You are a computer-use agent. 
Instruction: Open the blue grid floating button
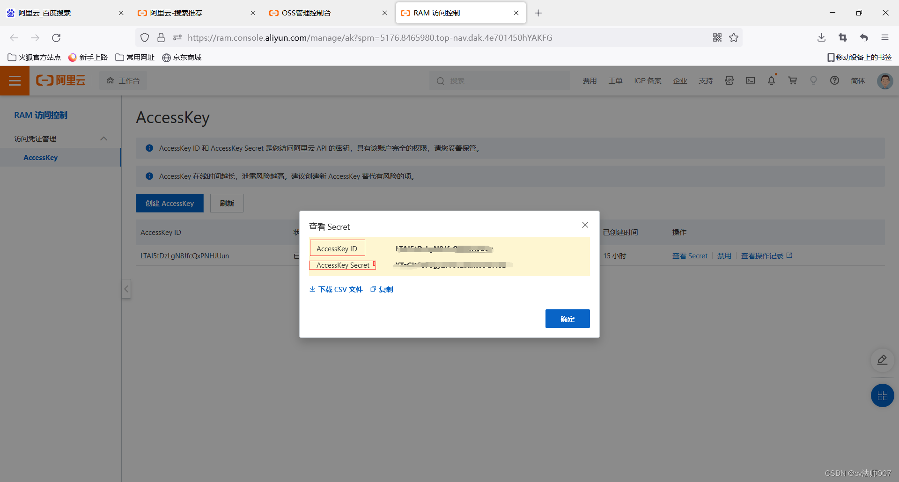tap(882, 395)
